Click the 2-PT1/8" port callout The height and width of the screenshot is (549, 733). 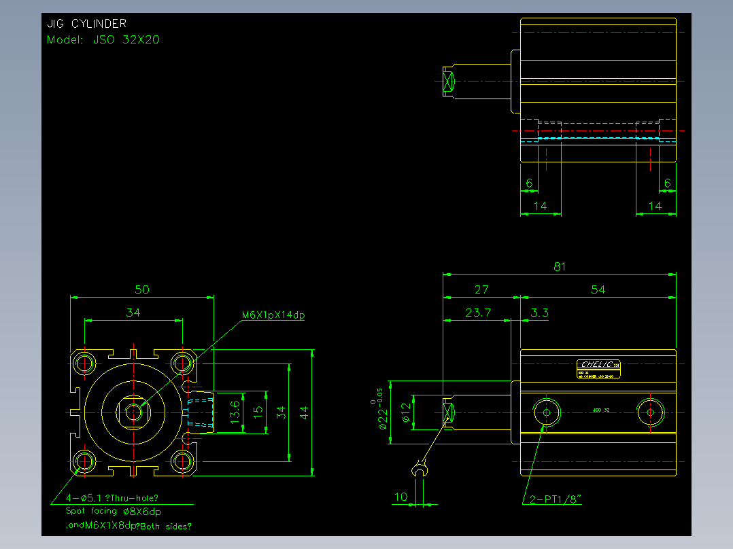556,499
